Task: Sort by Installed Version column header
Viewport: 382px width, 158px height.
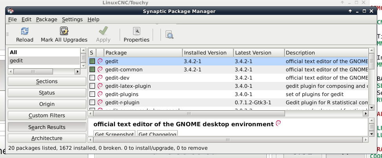Action: 208,53
